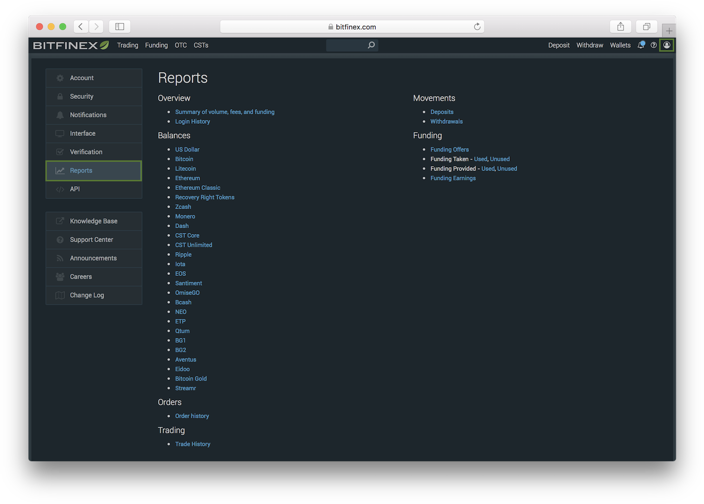This screenshot has width=704, height=504.
Task: Open Trade History report
Action: pyautogui.click(x=193, y=444)
